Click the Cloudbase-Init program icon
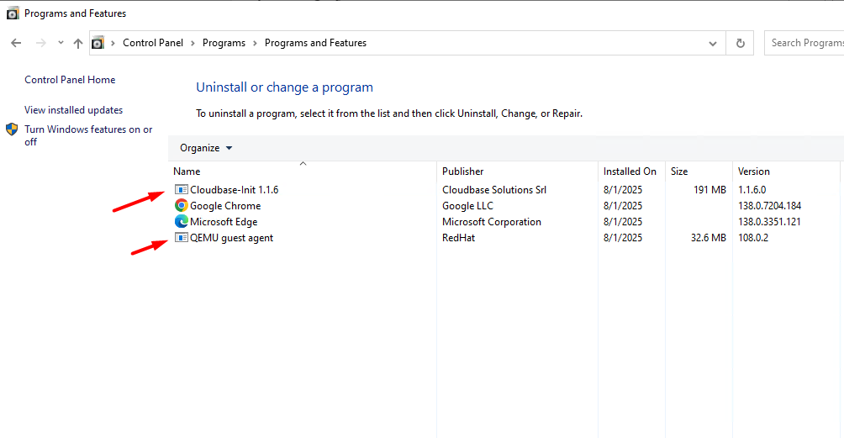844x438 pixels. [x=181, y=190]
